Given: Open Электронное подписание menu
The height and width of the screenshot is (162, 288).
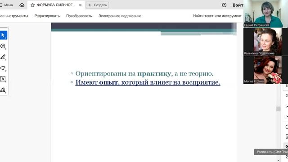Looking at the screenshot, I should point(120,16).
